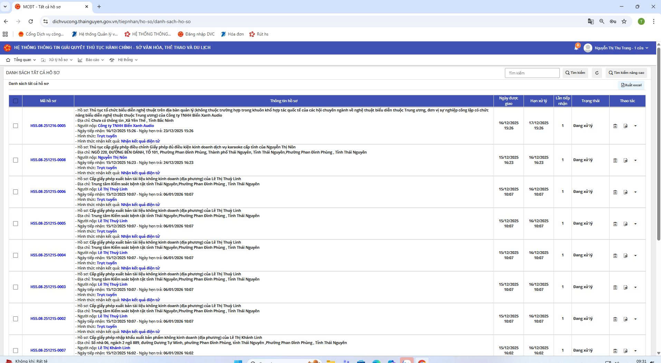Check the box for H55.08-251216-0005
This screenshot has height=363, width=661.
(16, 126)
